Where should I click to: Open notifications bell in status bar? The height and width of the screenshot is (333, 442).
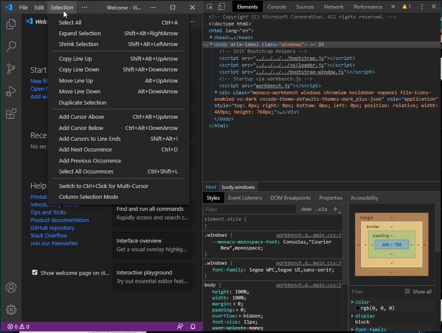pos(193,327)
